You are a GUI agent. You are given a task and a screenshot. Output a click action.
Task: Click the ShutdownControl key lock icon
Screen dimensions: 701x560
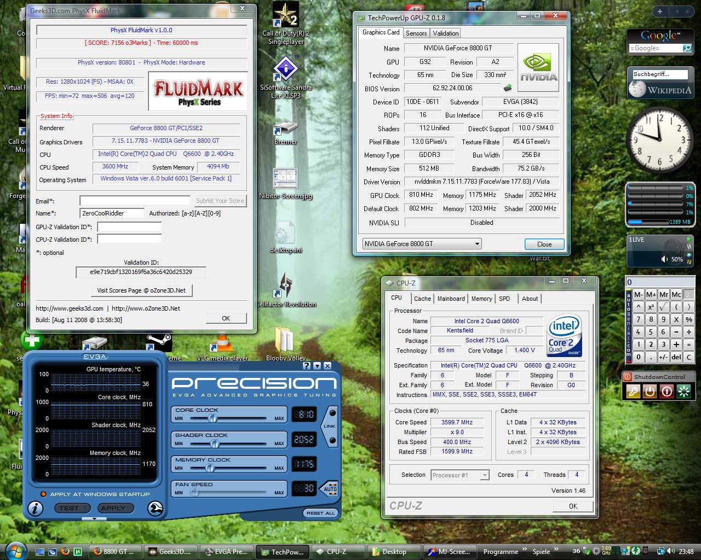(x=633, y=391)
